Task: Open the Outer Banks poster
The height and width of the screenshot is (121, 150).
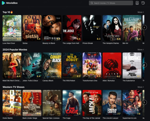Action: point(12,103)
